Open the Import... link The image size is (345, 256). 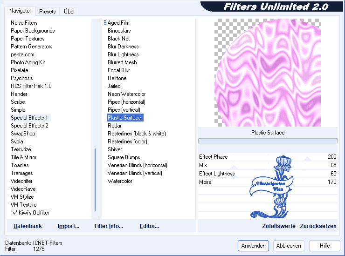point(69,226)
